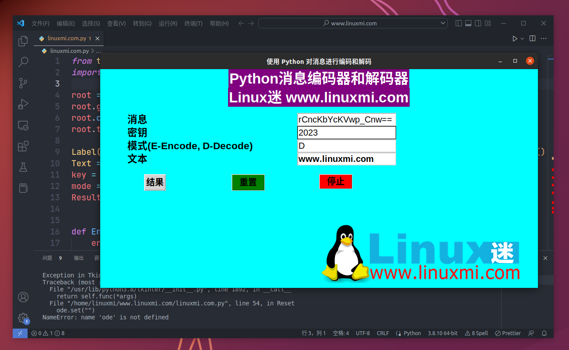
Task: Toggle the bottom panel layout icon
Action: click(468, 23)
